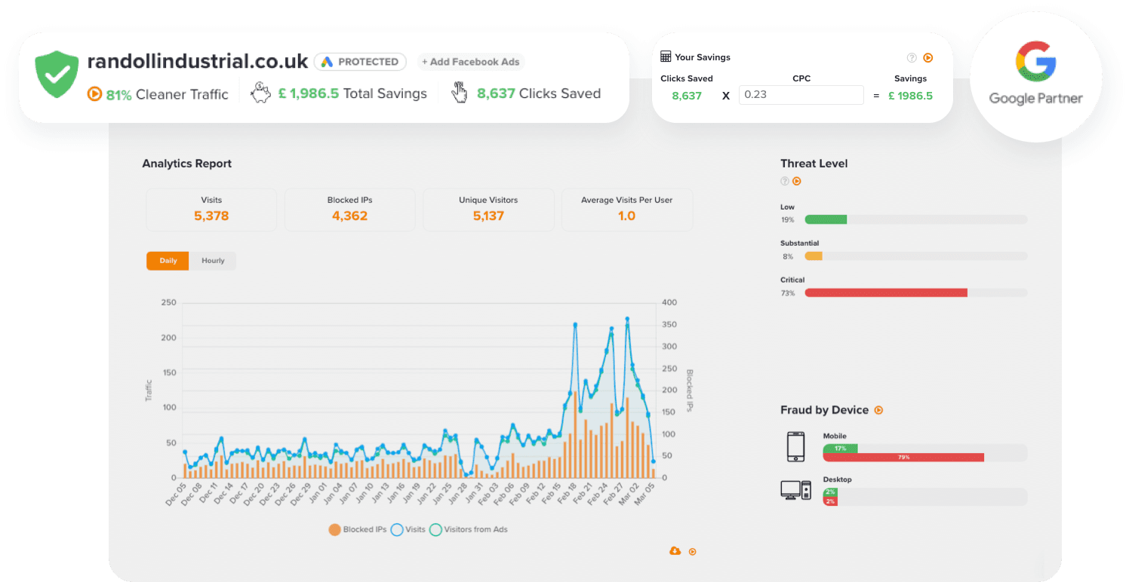This screenshot has width=1129, height=582.
Task: Click the Feb 18 date label on chart axis
Action: pos(565,495)
